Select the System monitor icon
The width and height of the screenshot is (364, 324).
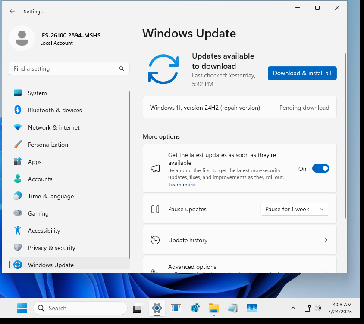point(18,93)
